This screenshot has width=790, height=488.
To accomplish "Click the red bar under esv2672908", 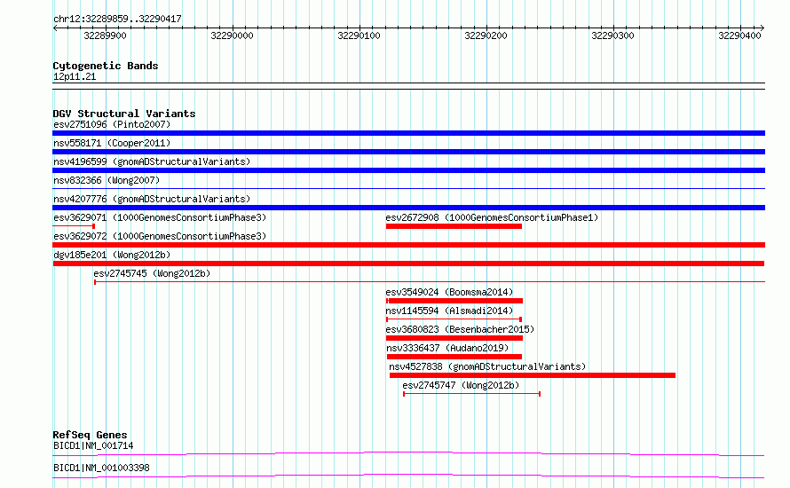I will coord(454,226).
